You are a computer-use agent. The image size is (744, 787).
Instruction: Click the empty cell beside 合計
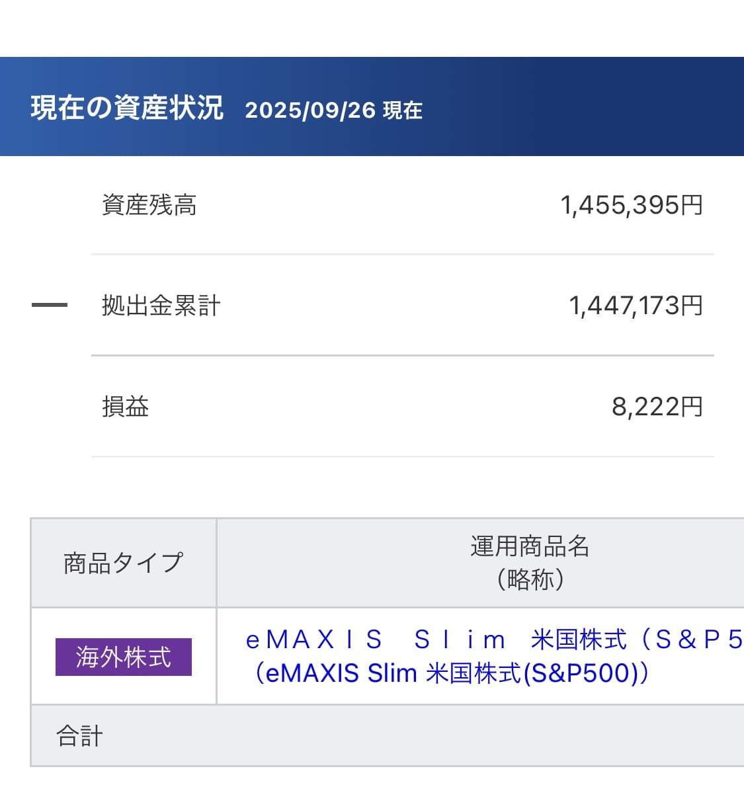click(479, 735)
